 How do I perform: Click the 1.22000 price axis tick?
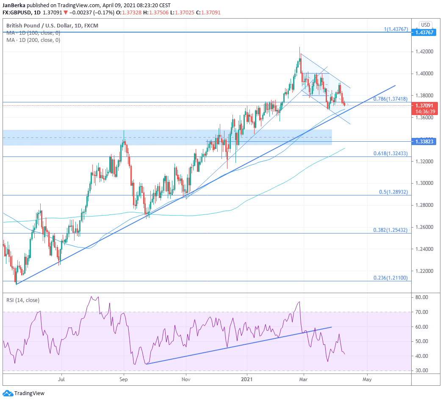[x=424, y=271]
